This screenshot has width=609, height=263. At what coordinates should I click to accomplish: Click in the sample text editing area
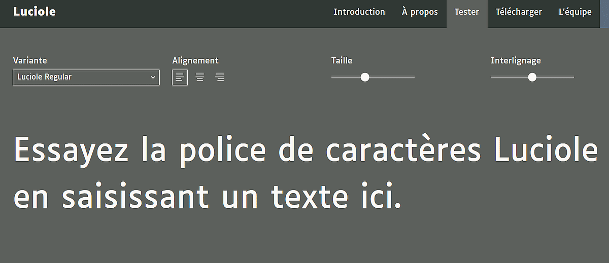(304, 172)
